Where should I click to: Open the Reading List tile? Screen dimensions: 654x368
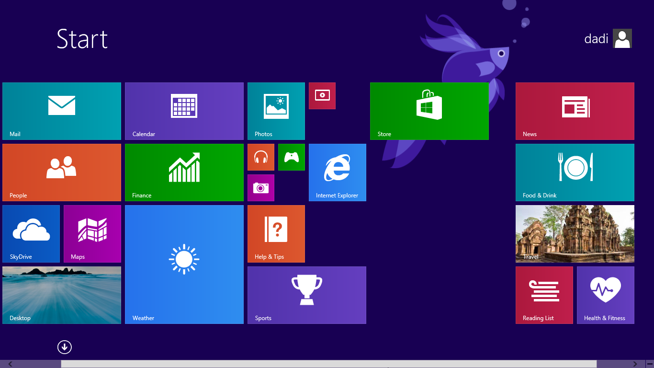point(544,295)
